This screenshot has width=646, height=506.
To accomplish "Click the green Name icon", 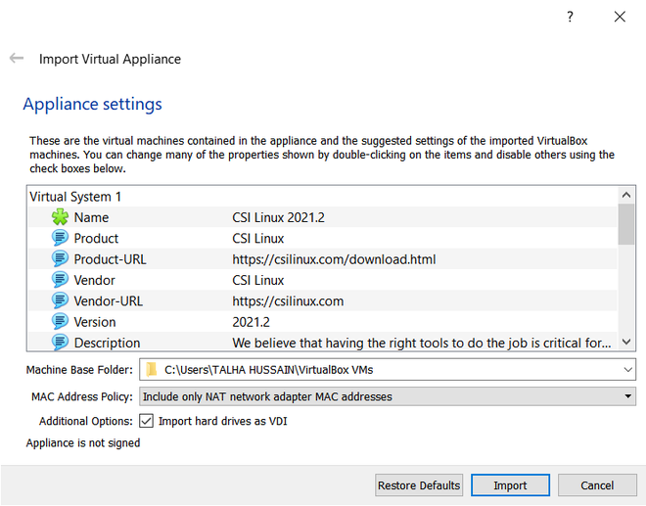I will (x=61, y=217).
